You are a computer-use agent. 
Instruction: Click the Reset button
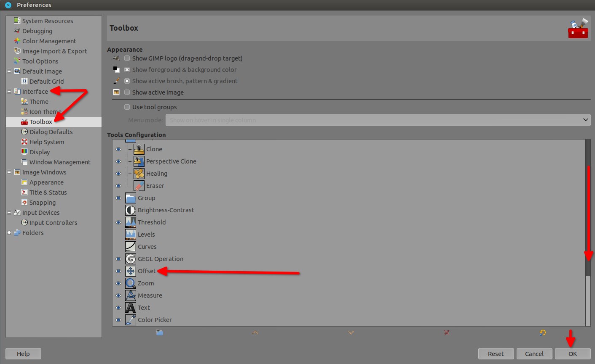[496, 354]
